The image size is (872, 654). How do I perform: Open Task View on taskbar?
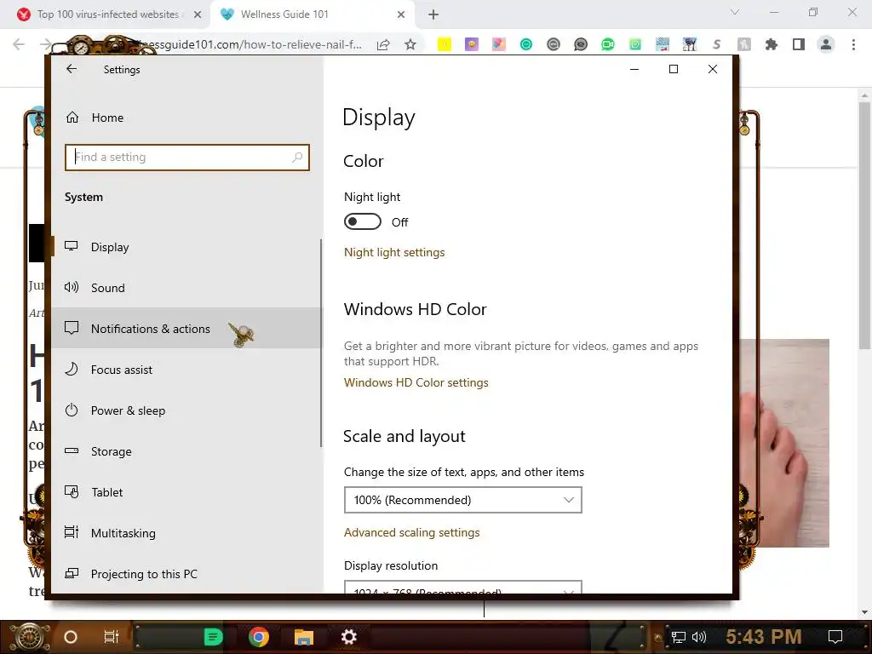112,637
